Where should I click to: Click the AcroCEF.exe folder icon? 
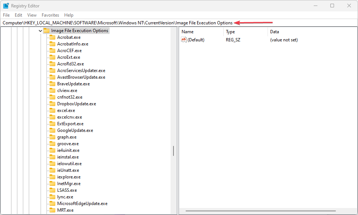point(52,51)
